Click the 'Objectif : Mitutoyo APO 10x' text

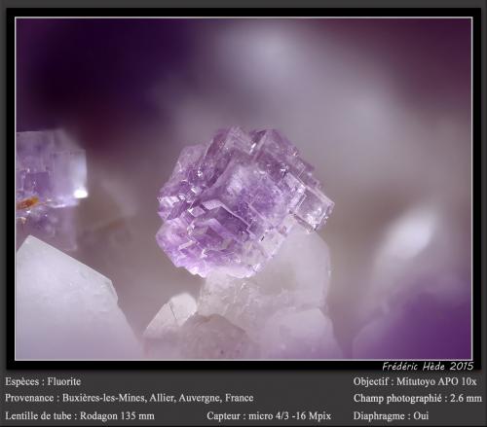415,381
